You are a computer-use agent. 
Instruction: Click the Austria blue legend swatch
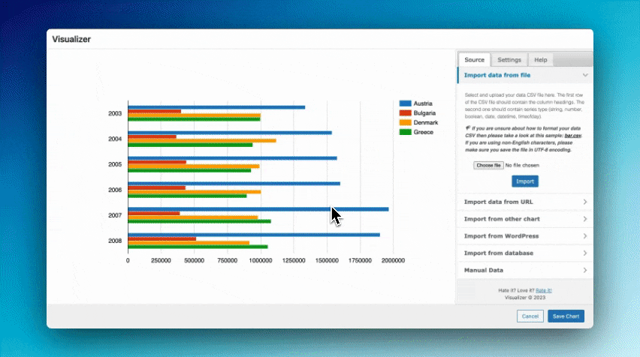click(x=405, y=103)
